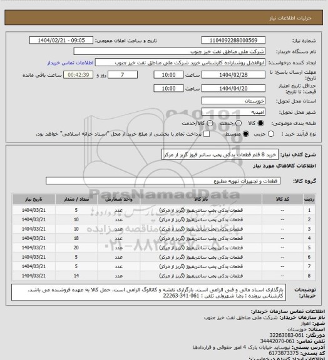The image size is (328, 360).
Task: Click the نام کالا column header
Action: 201,199
